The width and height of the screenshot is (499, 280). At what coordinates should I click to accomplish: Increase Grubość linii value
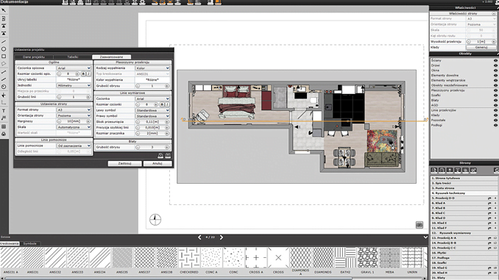pyautogui.click(x=88, y=97)
